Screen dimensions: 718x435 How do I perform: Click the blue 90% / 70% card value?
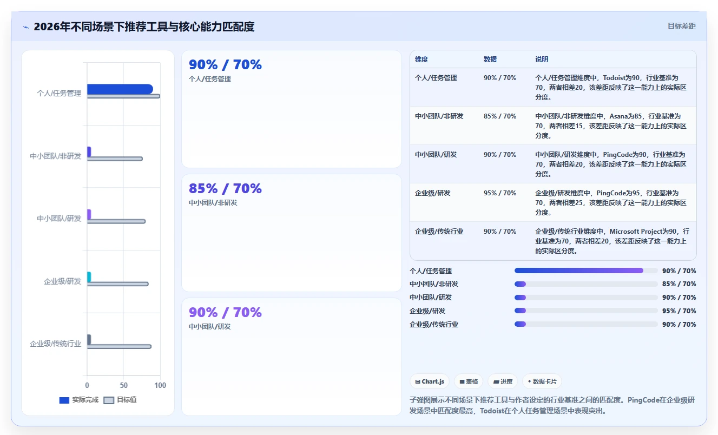click(225, 65)
